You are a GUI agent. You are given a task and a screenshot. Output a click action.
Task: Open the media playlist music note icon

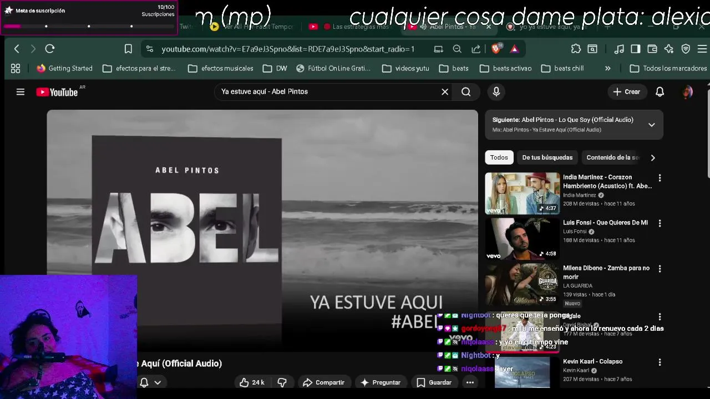pyautogui.click(x=620, y=49)
